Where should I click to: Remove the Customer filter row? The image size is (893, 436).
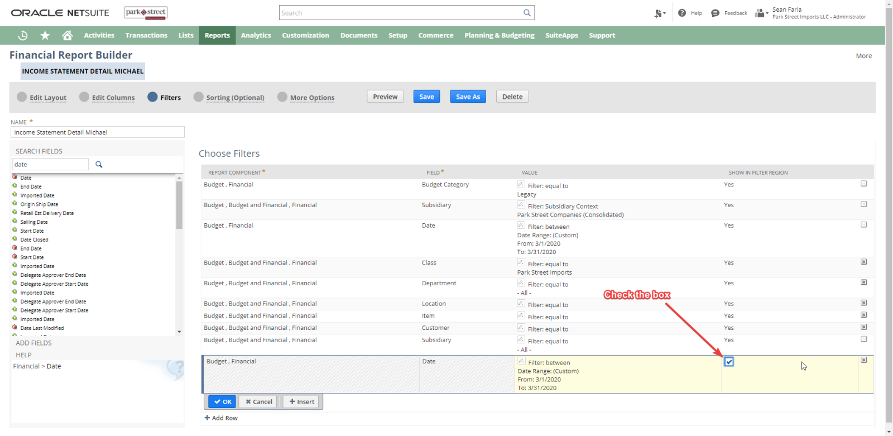864,327
